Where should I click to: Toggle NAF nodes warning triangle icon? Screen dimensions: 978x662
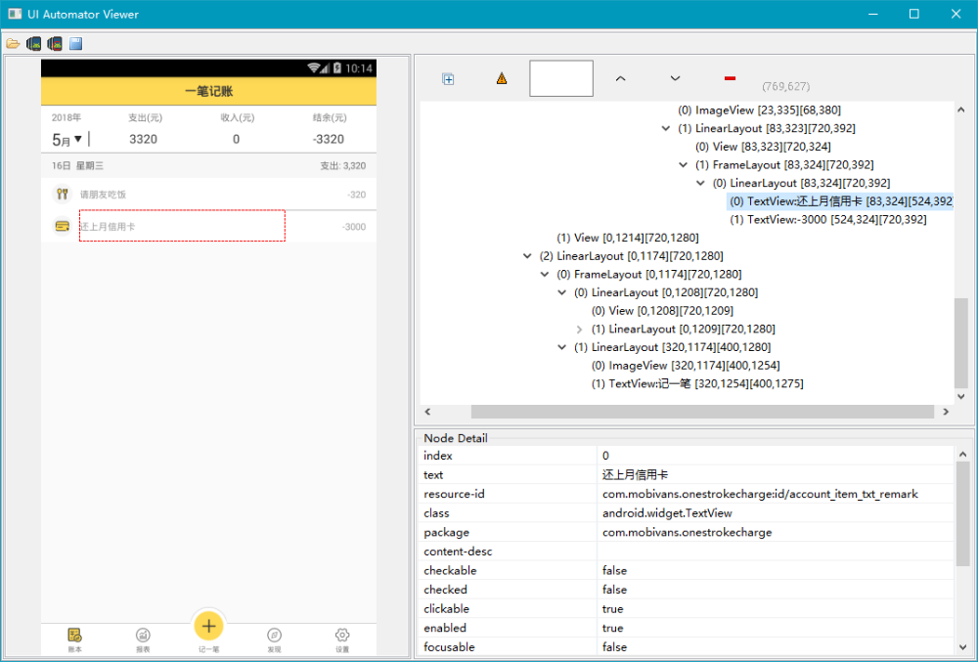502,78
